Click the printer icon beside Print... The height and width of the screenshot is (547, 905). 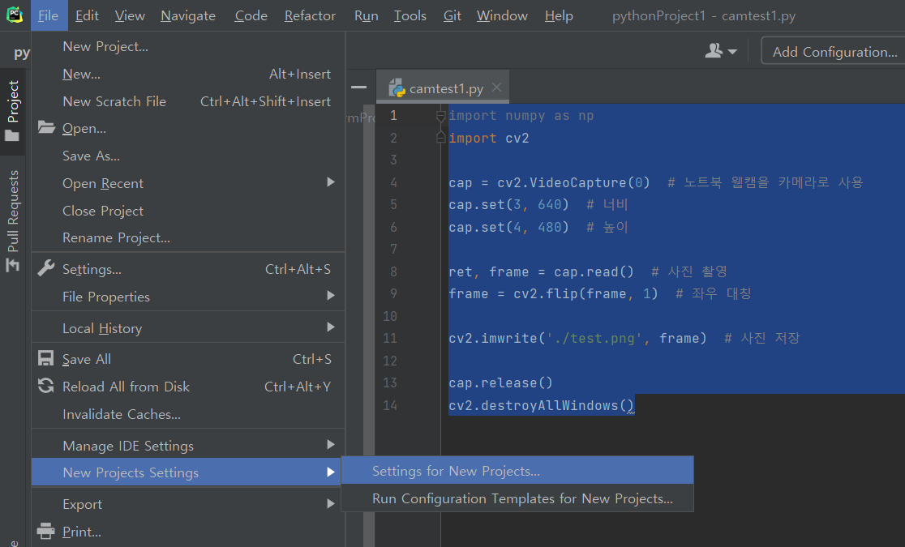click(46, 531)
